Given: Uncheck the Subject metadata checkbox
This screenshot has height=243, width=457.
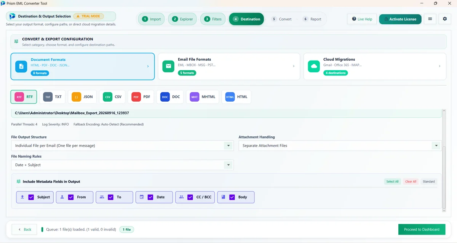Looking at the screenshot, I should point(31,197).
